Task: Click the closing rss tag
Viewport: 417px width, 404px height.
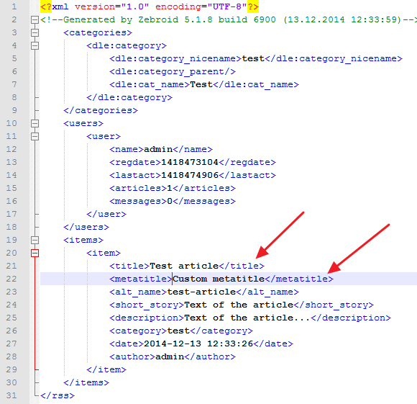Action: tap(58, 395)
